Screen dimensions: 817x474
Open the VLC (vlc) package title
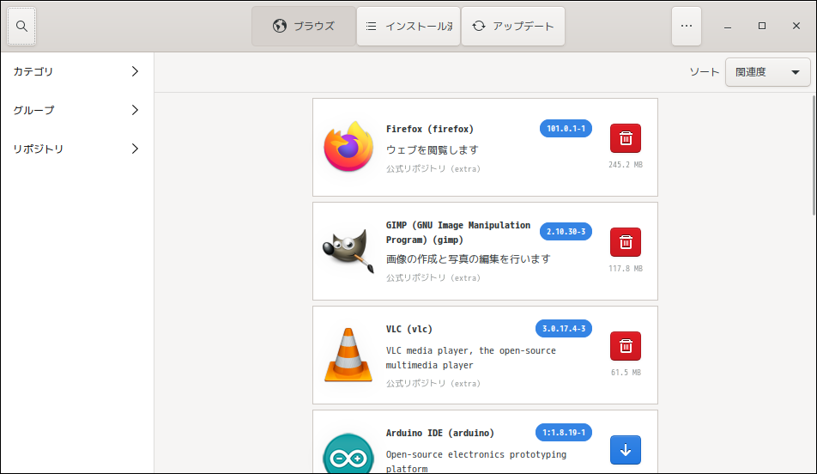tap(409, 329)
